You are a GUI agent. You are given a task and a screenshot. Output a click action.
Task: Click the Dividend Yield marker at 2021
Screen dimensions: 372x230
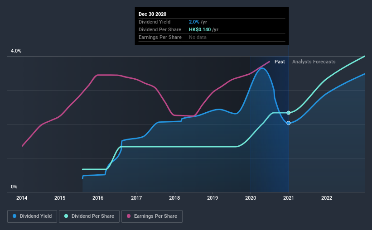click(x=289, y=123)
